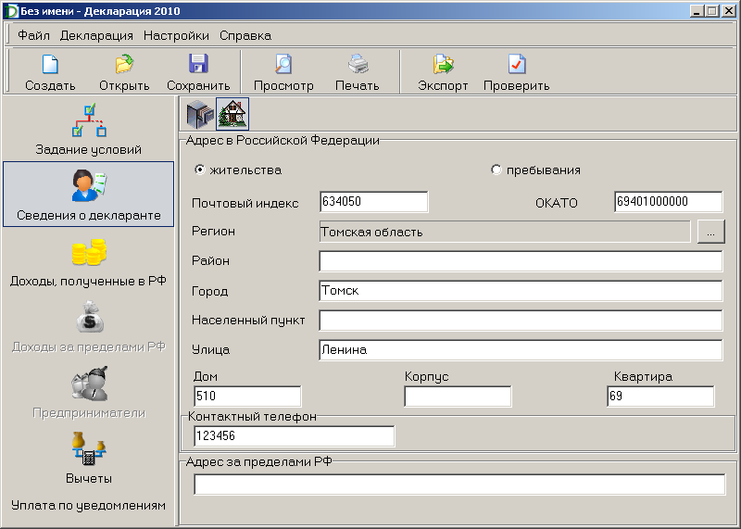Open the Справка menu
The width and height of the screenshot is (741, 529).
pos(245,36)
